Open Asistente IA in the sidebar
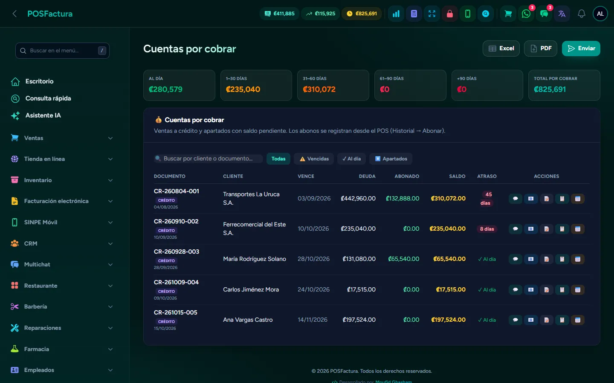 click(x=62, y=115)
